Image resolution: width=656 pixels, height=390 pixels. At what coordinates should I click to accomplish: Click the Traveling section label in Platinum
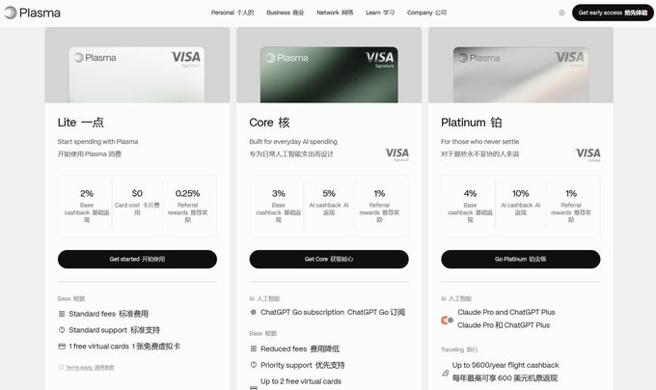(459, 349)
